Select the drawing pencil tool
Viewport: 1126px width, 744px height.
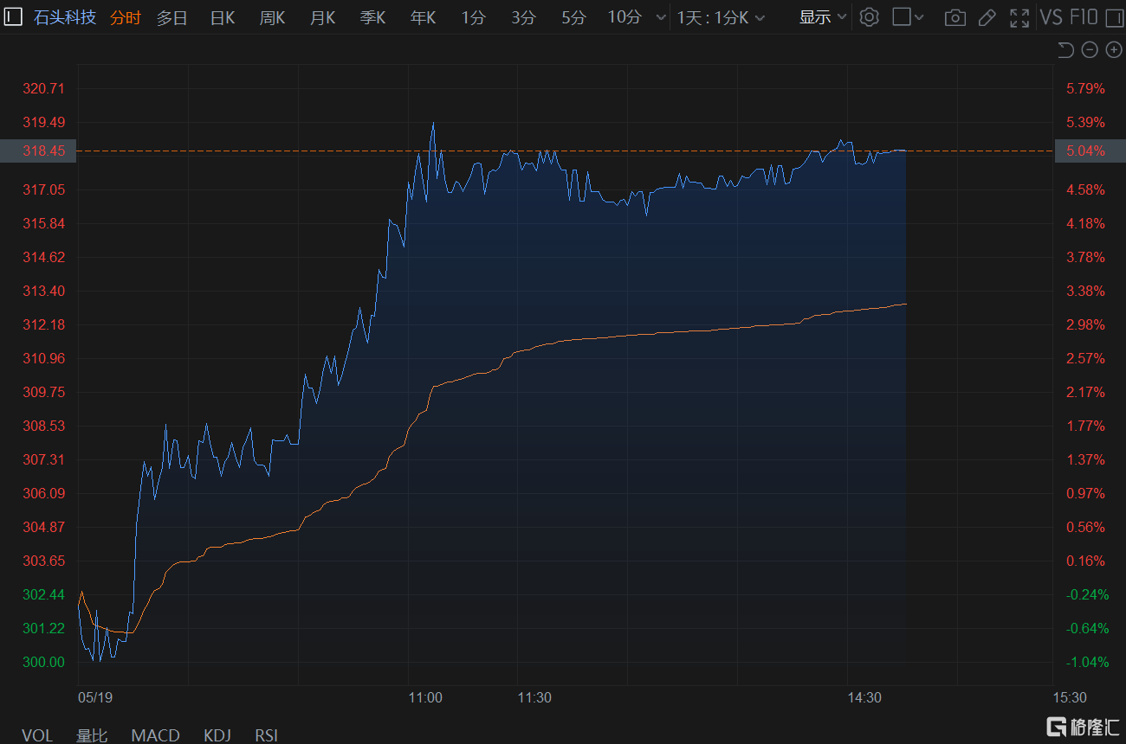(987, 17)
